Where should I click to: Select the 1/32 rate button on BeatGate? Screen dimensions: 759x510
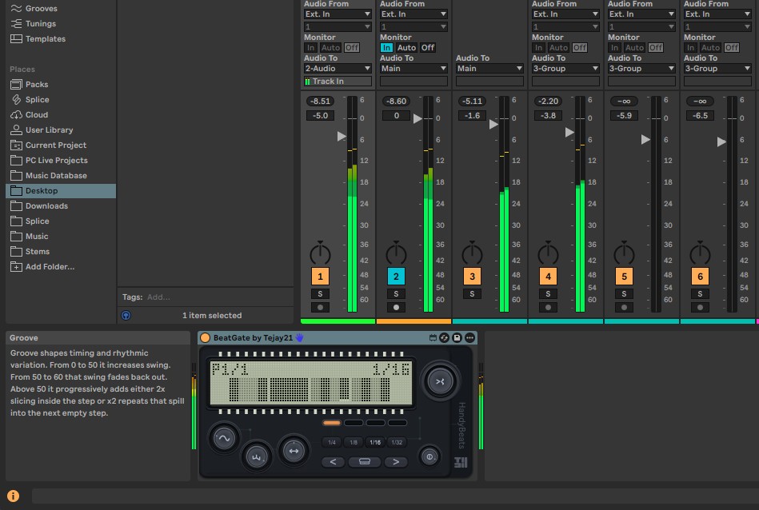click(x=396, y=442)
